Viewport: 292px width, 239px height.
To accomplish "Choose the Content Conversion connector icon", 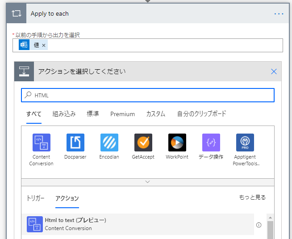I will (42, 143).
